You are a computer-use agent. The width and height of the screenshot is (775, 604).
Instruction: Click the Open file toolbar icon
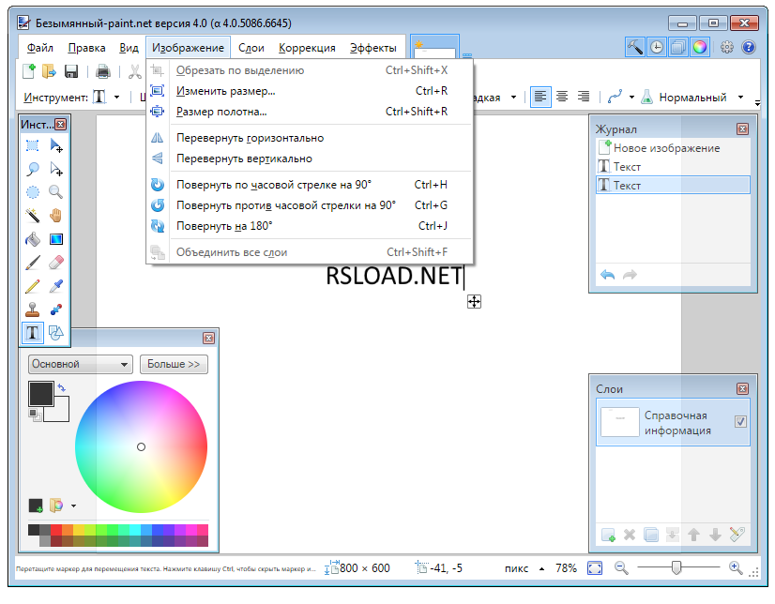click(x=50, y=71)
